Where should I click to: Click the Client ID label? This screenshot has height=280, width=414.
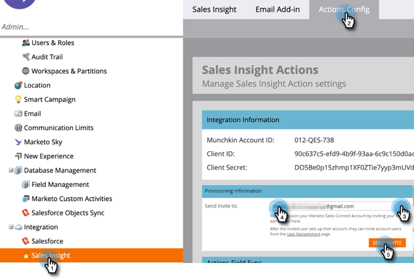[220, 154]
